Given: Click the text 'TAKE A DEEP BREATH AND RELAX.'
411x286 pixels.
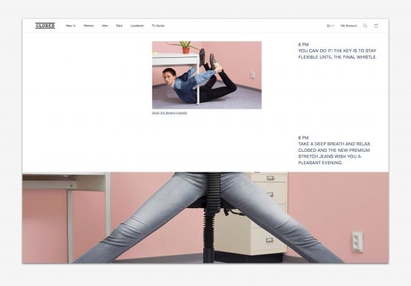Looking at the screenshot, I should [335, 144].
